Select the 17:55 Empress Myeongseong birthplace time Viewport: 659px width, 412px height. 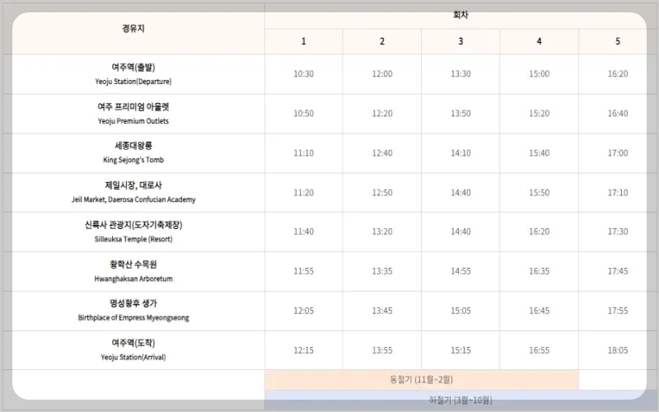[618, 311]
